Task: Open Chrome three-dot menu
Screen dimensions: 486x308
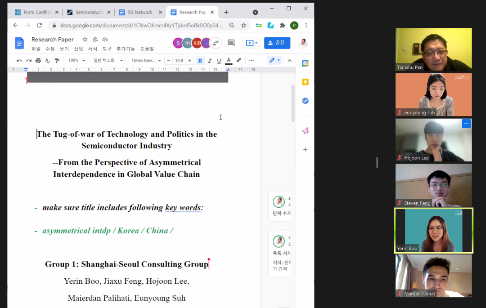Action: [306, 25]
